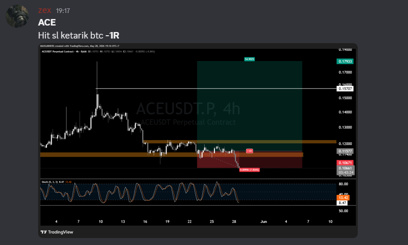Click the orange 13.42 stochastic value label
408x245 pixels.
[343, 198]
